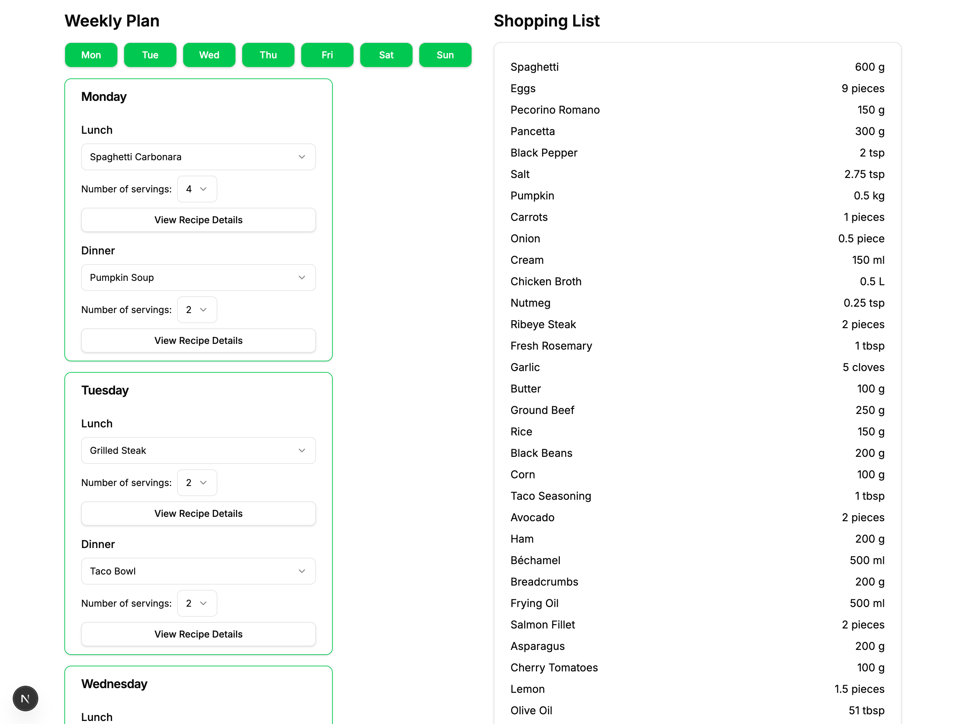Click the Corn shopping list item
The width and height of the screenshot is (966, 724).
click(697, 474)
